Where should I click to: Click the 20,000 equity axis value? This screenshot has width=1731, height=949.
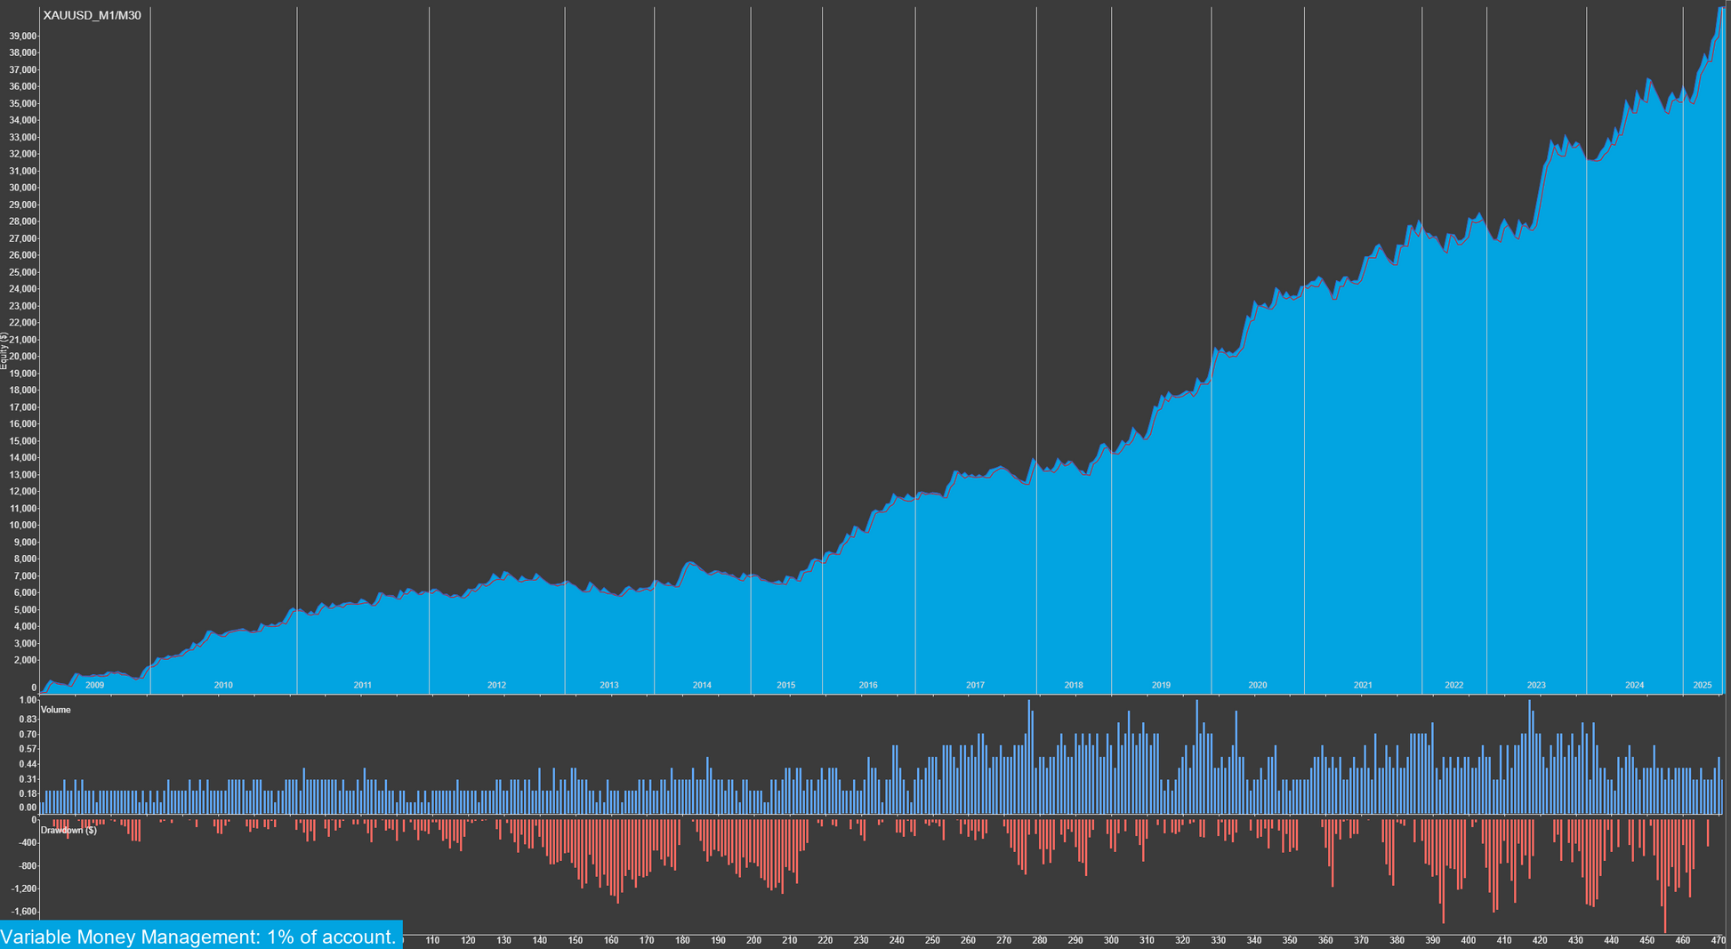(x=23, y=357)
